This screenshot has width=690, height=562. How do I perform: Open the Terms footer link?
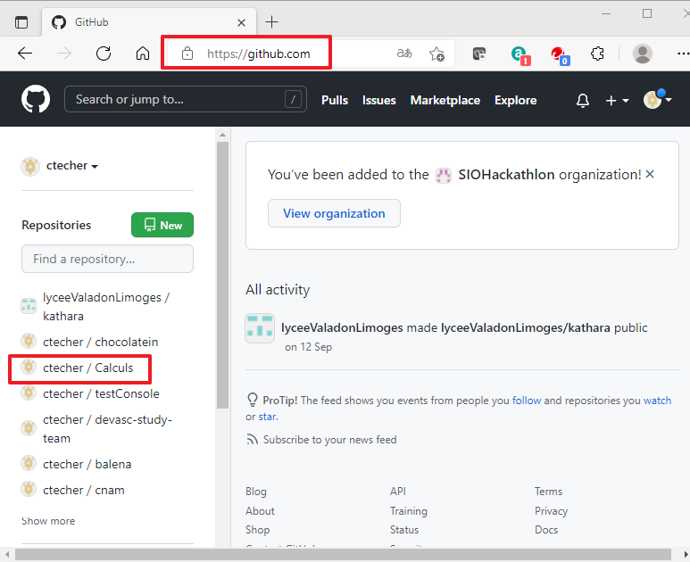tap(548, 492)
